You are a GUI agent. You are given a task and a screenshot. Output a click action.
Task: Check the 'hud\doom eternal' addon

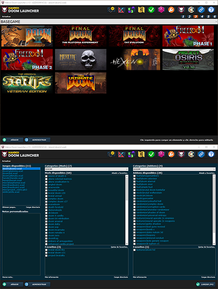click(134, 182)
